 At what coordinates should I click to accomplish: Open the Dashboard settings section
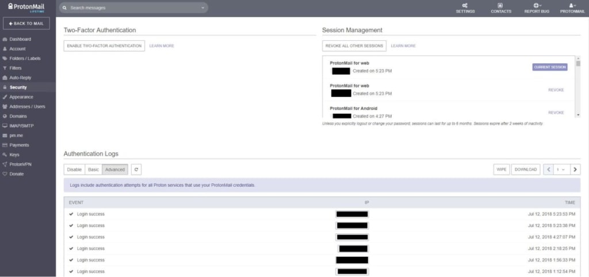pyautogui.click(x=20, y=39)
